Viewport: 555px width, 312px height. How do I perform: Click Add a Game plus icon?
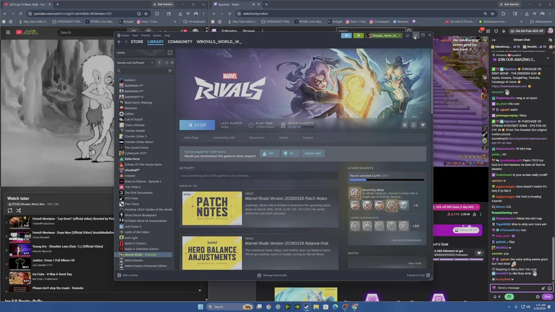[119, 275]
